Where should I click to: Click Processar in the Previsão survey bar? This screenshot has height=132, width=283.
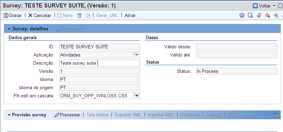[x=67, y=115]
